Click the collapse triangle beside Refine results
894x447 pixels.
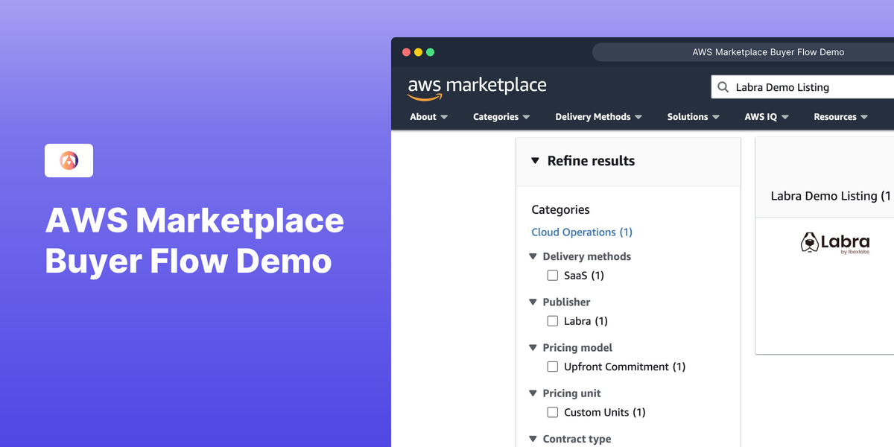(x=536, y=160)
